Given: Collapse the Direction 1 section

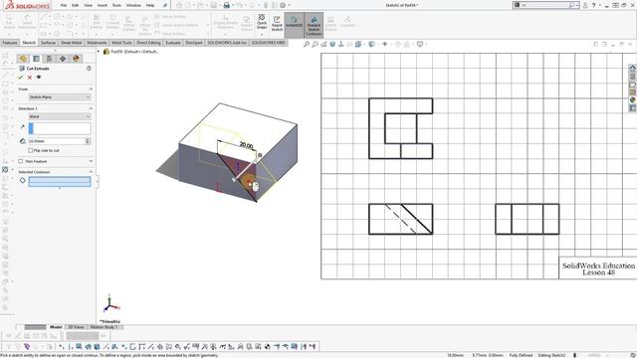Looking at the screenshot, I should coord(91,108).
